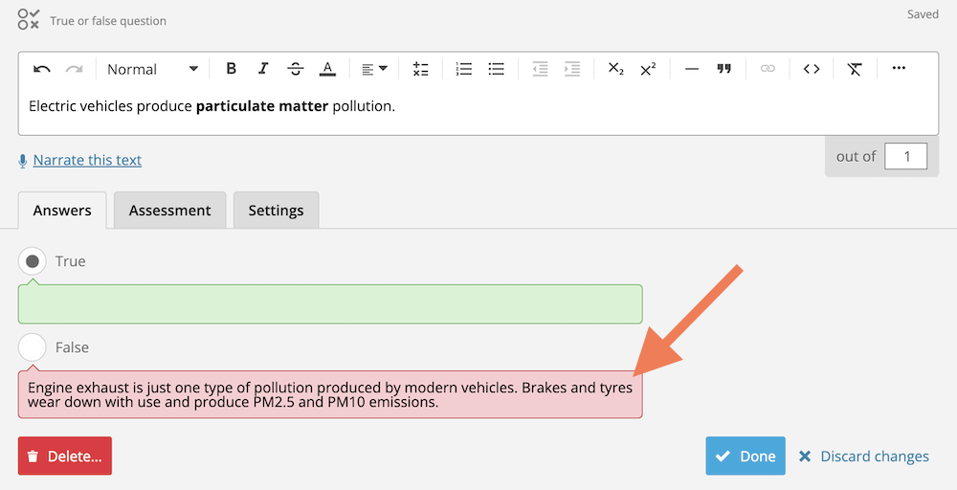Open the Assessment tab
957x490 pixels.
[x=169, y=211]
